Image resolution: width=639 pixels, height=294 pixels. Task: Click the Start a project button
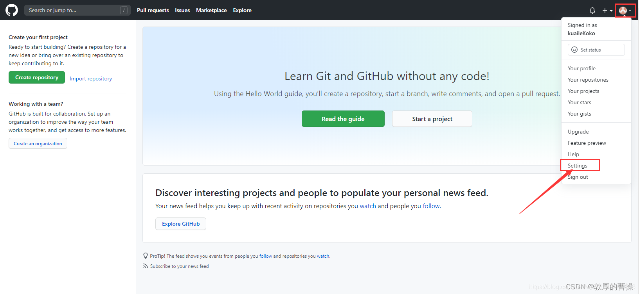(x=432, y=119)
